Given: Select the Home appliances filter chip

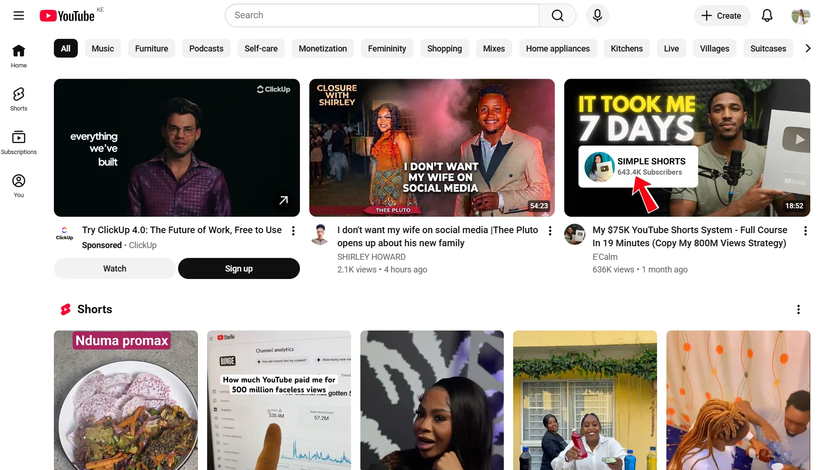Looking at the screenshot, I should coord(558,48).
